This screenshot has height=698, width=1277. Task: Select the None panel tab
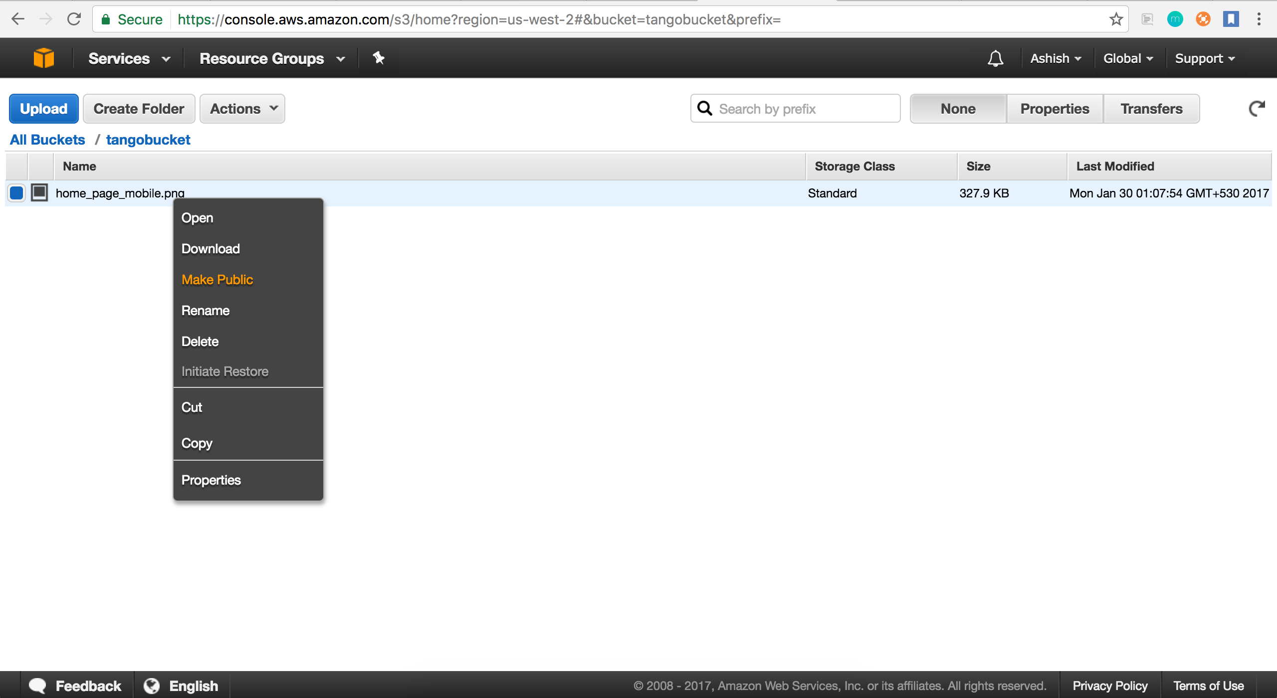tap(958, 109)
